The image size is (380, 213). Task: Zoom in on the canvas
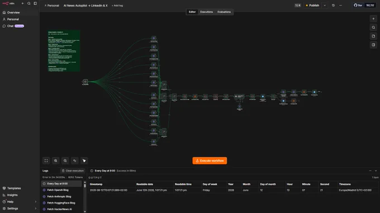[x=56, y=160]
